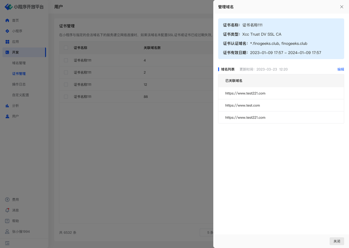
Task: Click the 小程序 diamond icon
Action: click(x=7, y=31)
